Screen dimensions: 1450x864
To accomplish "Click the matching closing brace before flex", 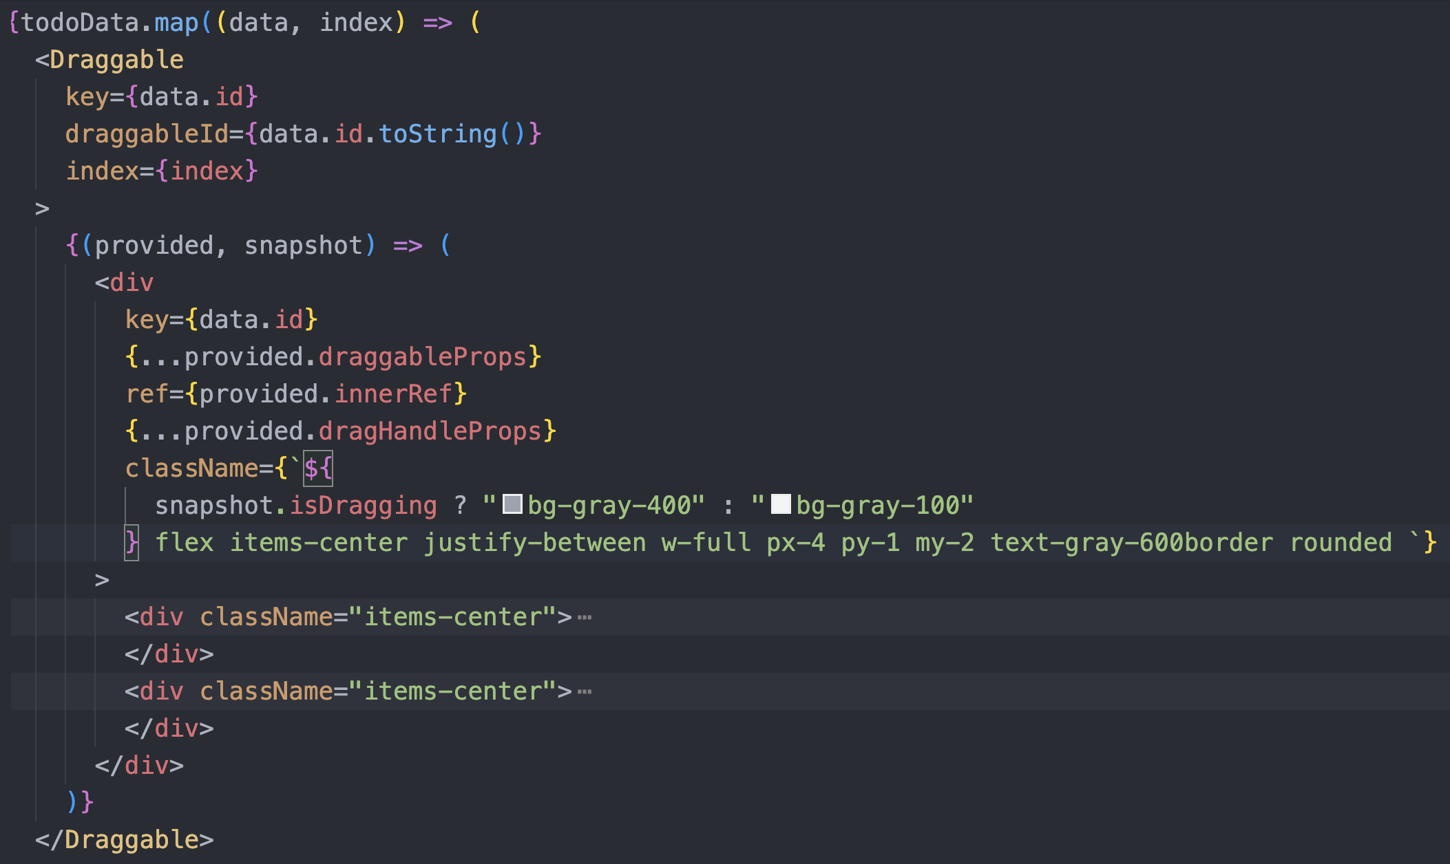I will pos(131,543).
